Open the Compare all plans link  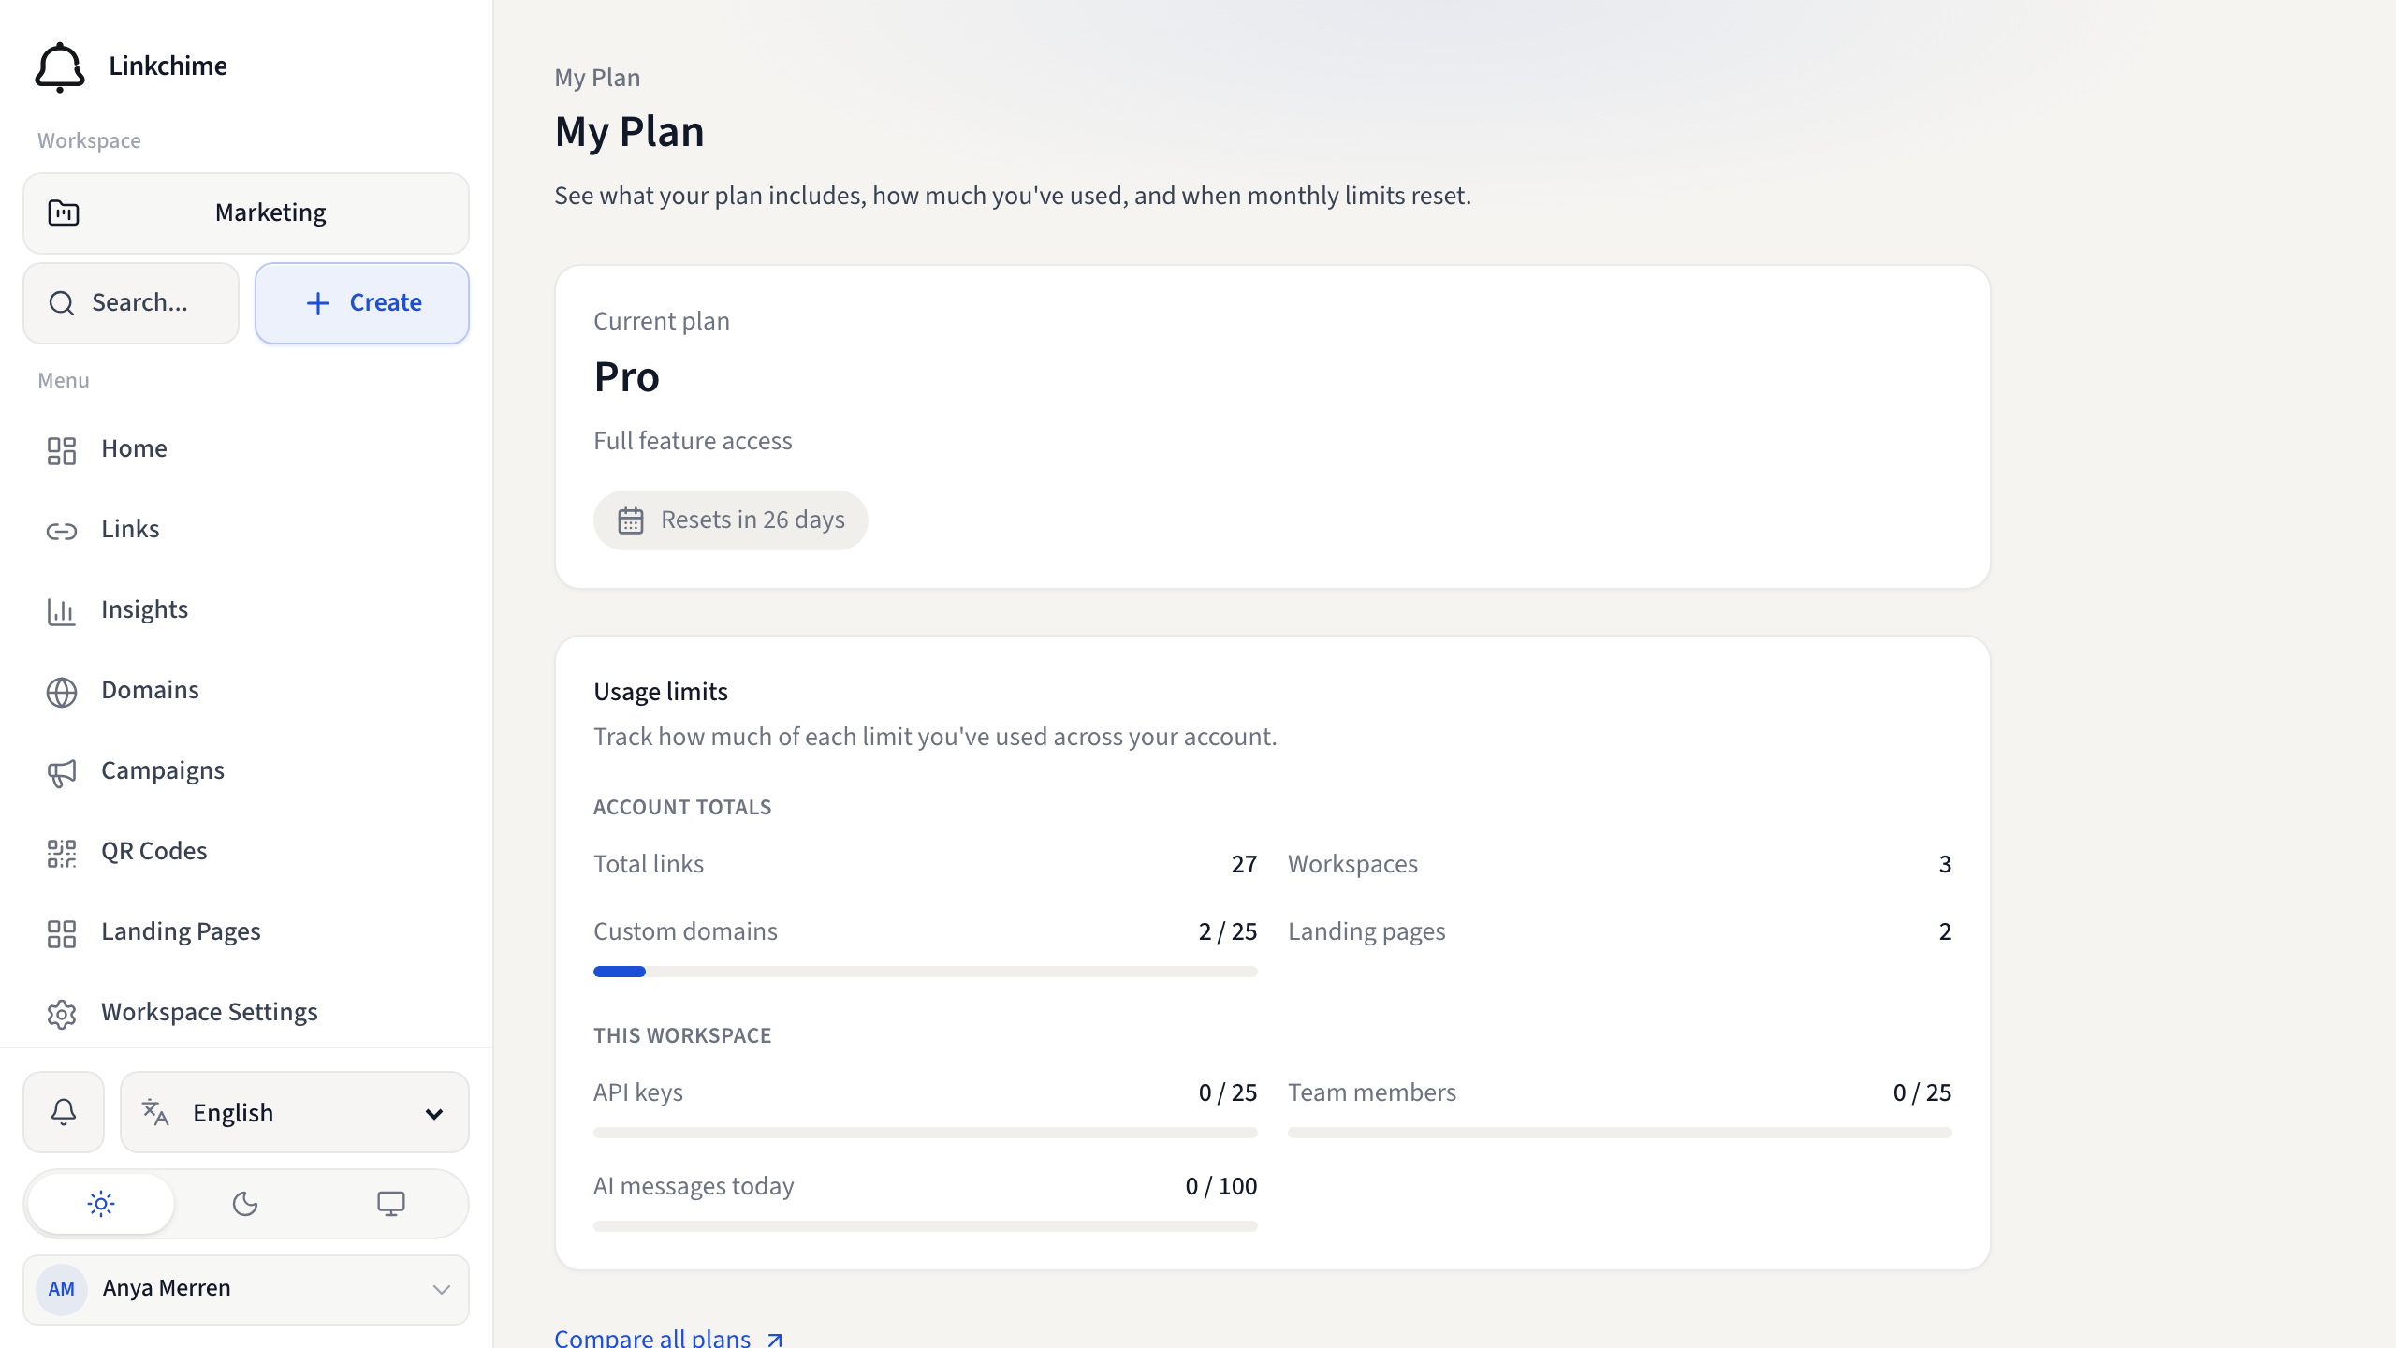click(x=668, y=1338)
